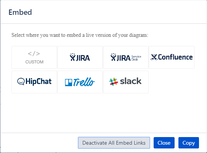Click the HipChat speech bubble icon

pos(21,81)
